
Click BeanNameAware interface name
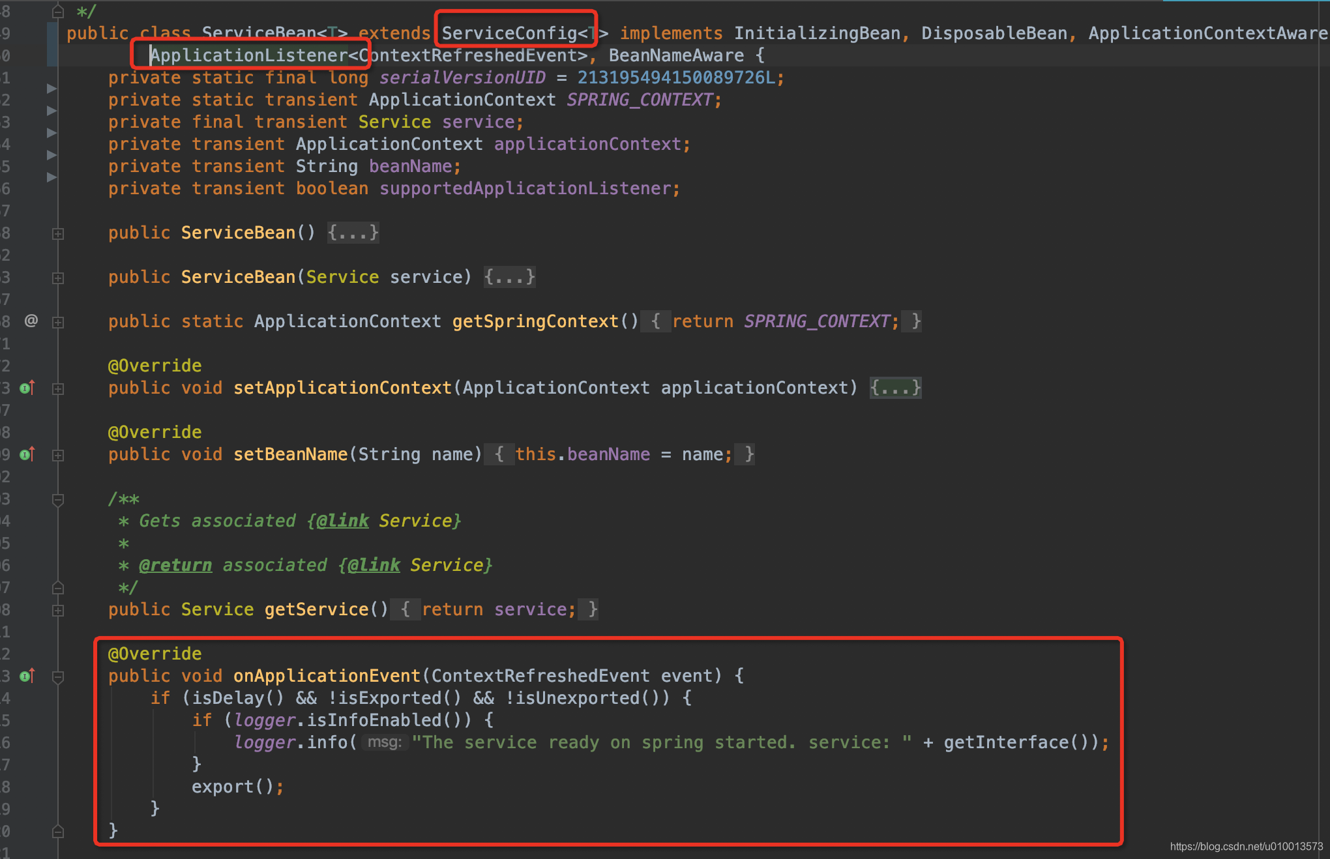(677, 55)
